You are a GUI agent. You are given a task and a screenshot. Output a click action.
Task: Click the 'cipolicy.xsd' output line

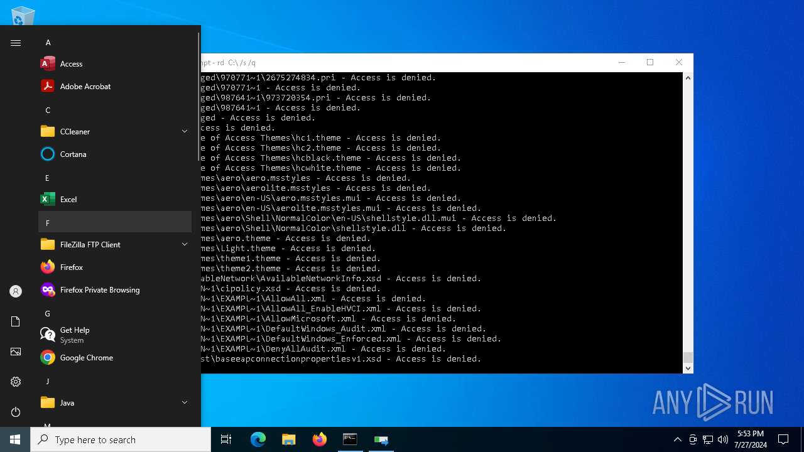291,289
